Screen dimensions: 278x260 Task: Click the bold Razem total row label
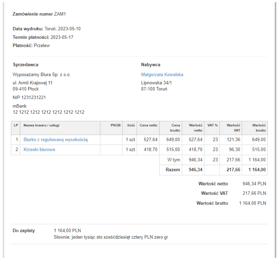tap(173, 170)
